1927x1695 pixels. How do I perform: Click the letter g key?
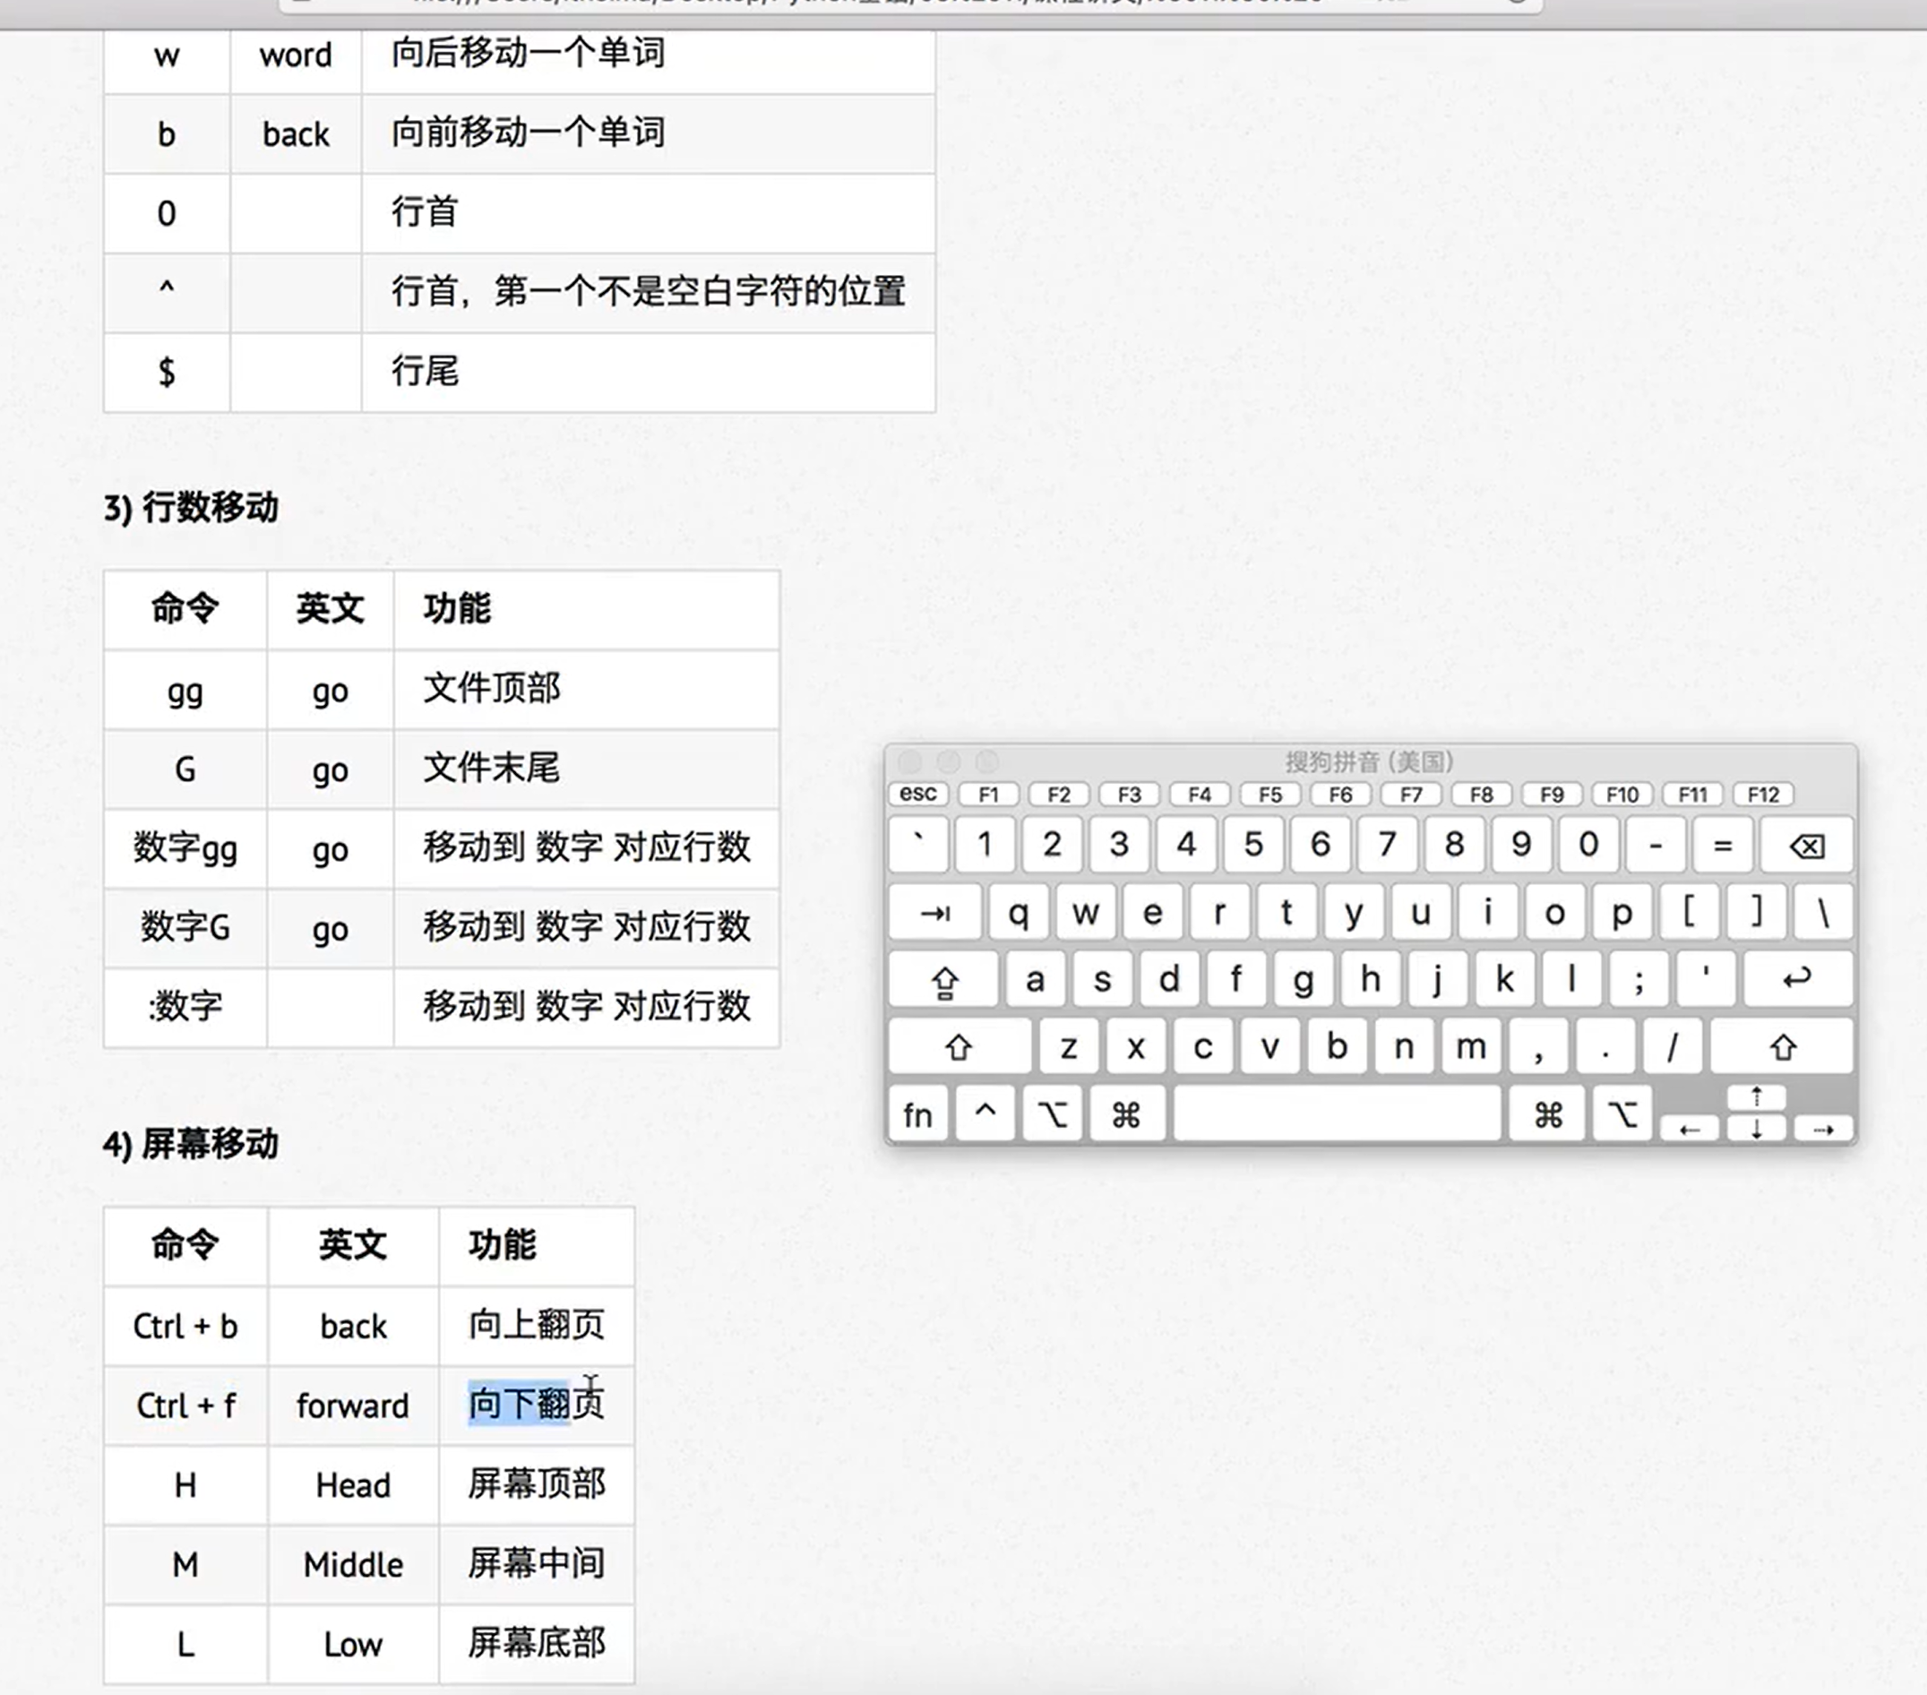(x=1303, y=980)
